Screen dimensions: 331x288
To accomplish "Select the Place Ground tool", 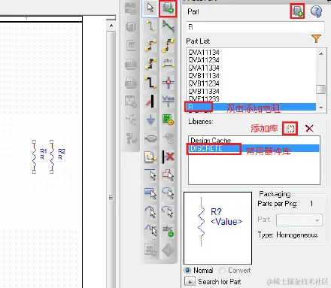I will click(150, 120).
